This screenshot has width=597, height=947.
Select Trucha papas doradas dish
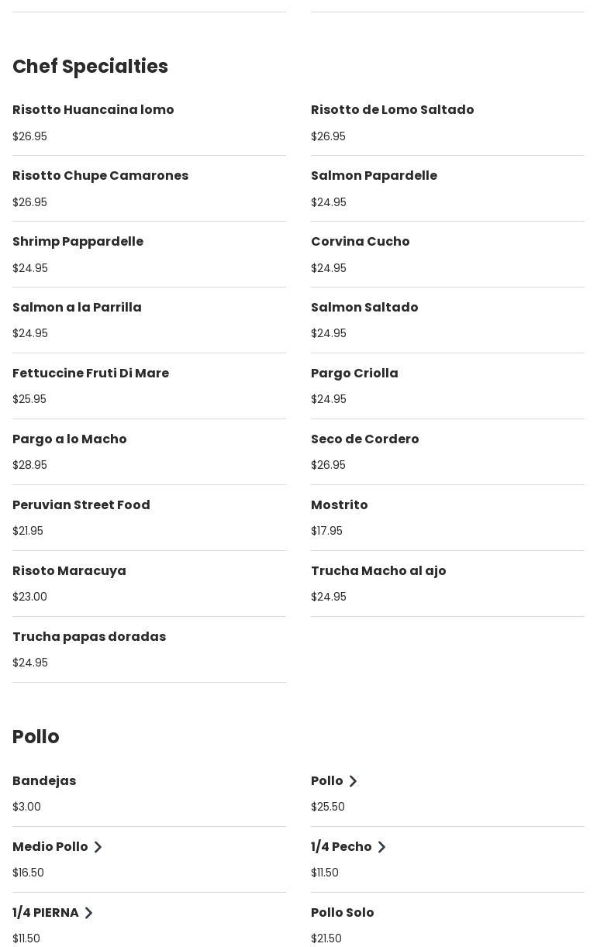[x=89, y=637]
